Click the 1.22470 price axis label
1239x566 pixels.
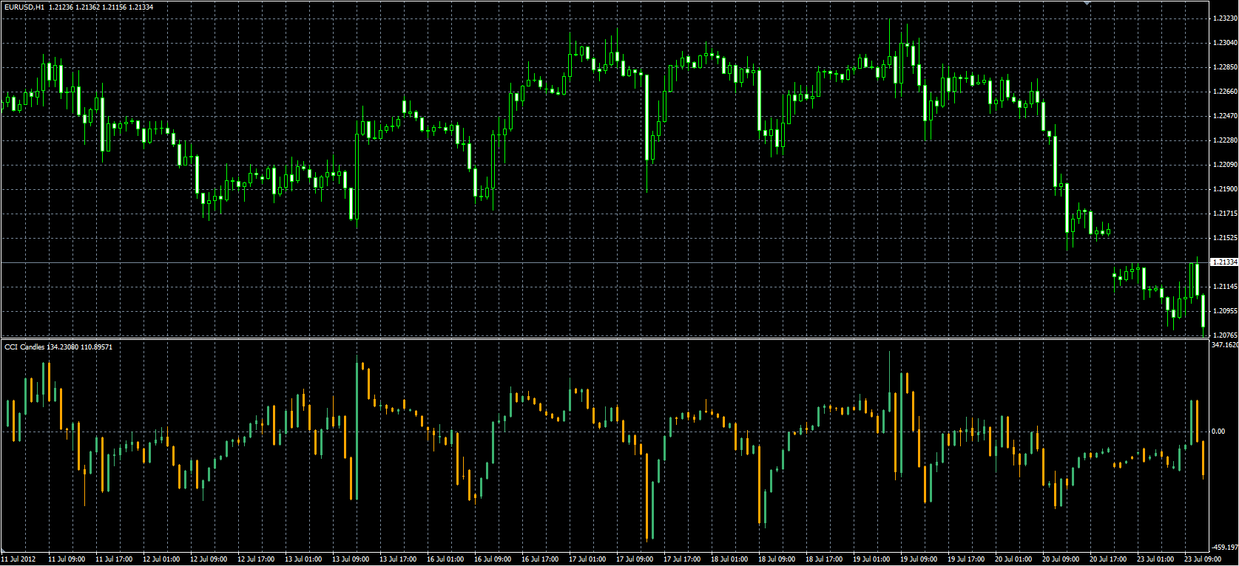coord(1226,116)
